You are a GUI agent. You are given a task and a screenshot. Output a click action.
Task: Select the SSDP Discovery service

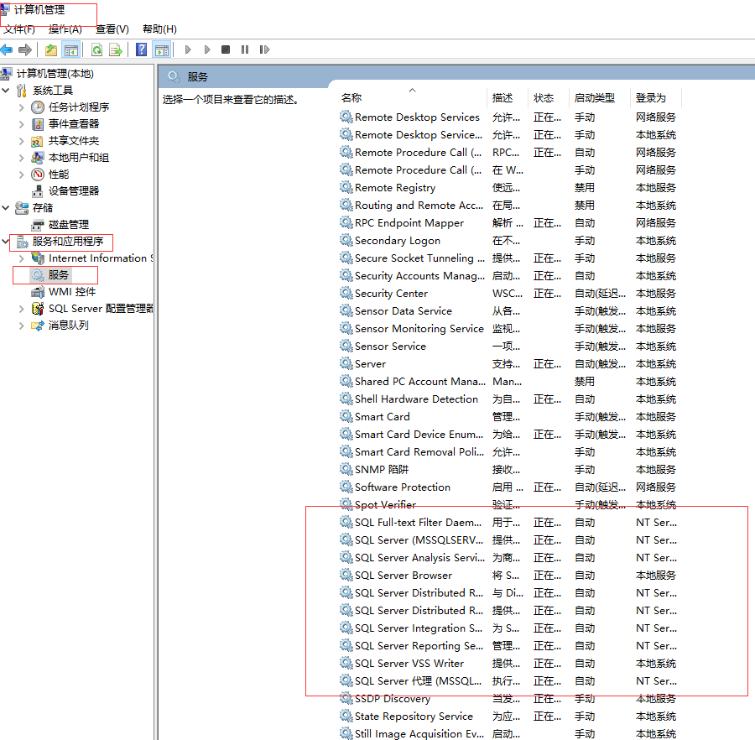tap(508, 699)
